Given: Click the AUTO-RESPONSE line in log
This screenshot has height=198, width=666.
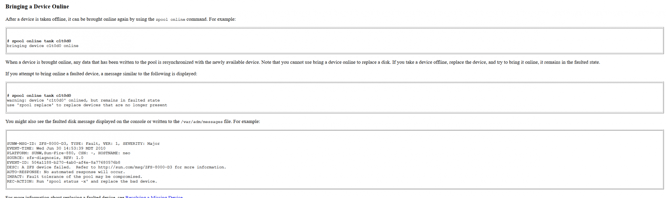Looking at the screenshot, I should [x=66, y=172].
